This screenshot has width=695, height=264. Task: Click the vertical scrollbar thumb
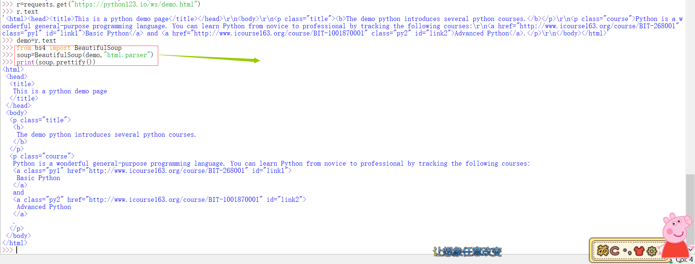point(690,209)
